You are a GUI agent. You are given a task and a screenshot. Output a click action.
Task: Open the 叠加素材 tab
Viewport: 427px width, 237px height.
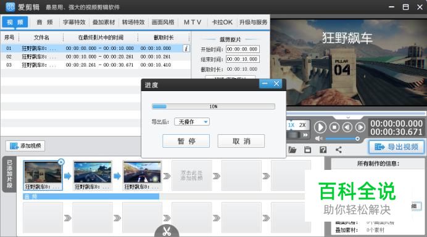click(104, 22)
